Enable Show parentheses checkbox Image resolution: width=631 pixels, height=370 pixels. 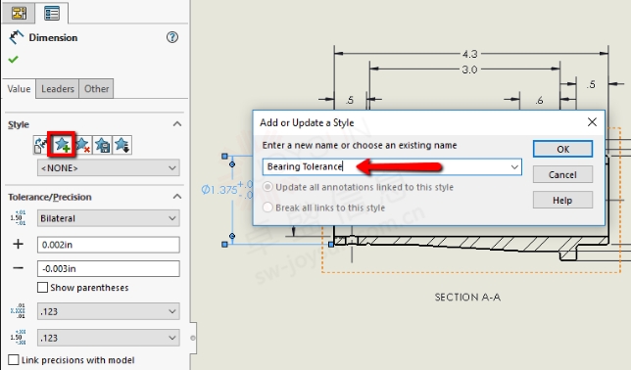42,288
